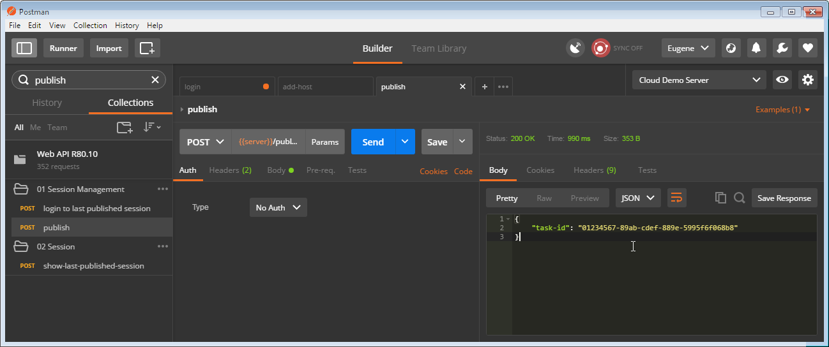Expand the publish request description triangle
The image size is (829, 347).
point(182,110)
